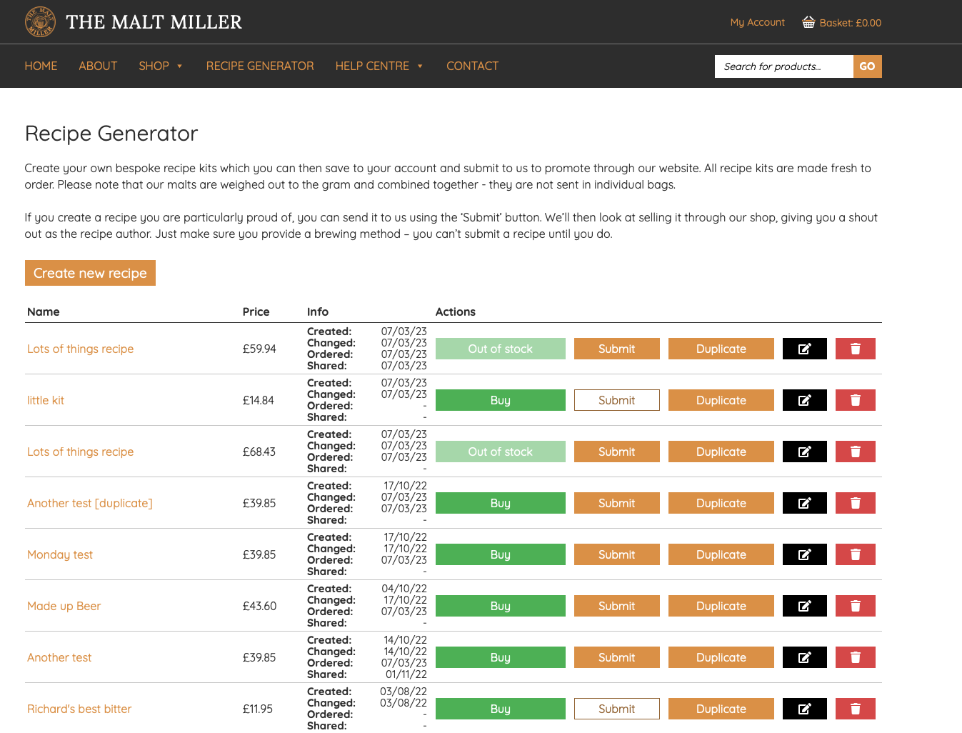The height and width of the screenshot is (733, 962).
Task: Select the CONTACT menu item
Action: [472, 66]
